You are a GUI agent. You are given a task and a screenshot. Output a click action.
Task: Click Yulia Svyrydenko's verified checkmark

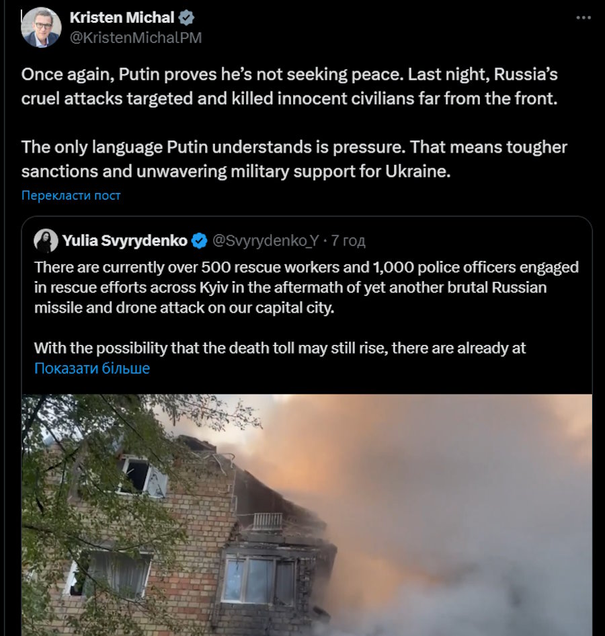pos(199,241)
